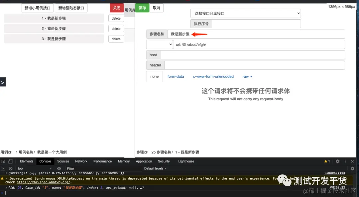Click the green 保存 save button
The width and height of the screenshot is (359, 197).
tap(142, 8)
